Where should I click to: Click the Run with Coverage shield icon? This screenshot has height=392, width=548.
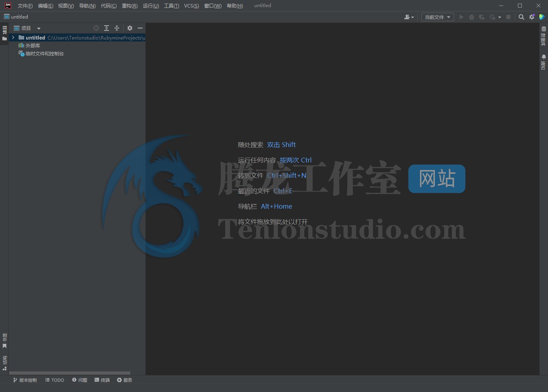click(481, 17)
